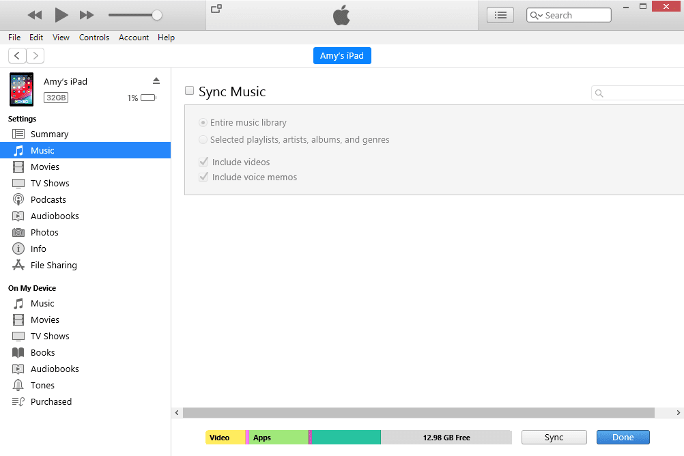
Task: Eject Amy's iPad using eject icon
Action: [x=156, y=81]
